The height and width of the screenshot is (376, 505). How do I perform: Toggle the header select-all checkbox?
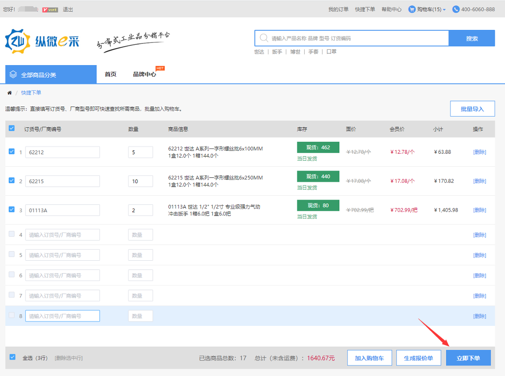12,128
